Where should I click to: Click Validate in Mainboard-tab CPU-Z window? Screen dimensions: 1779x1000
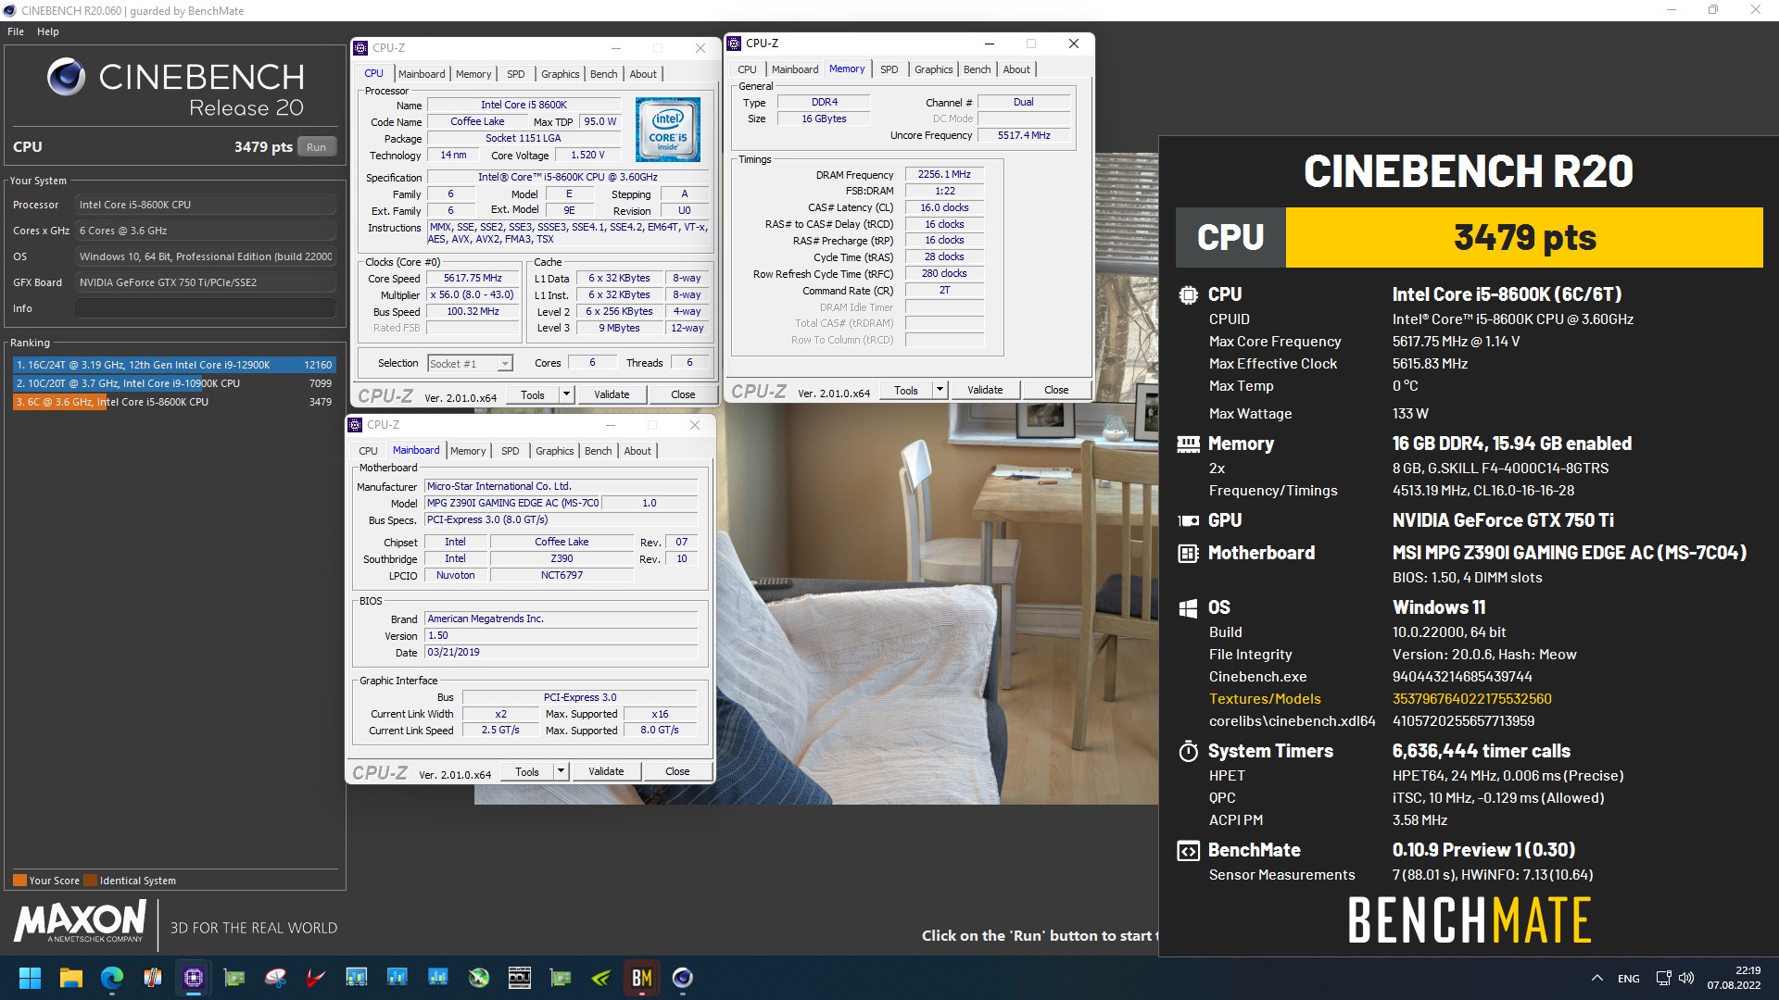(x=606, y=771)
